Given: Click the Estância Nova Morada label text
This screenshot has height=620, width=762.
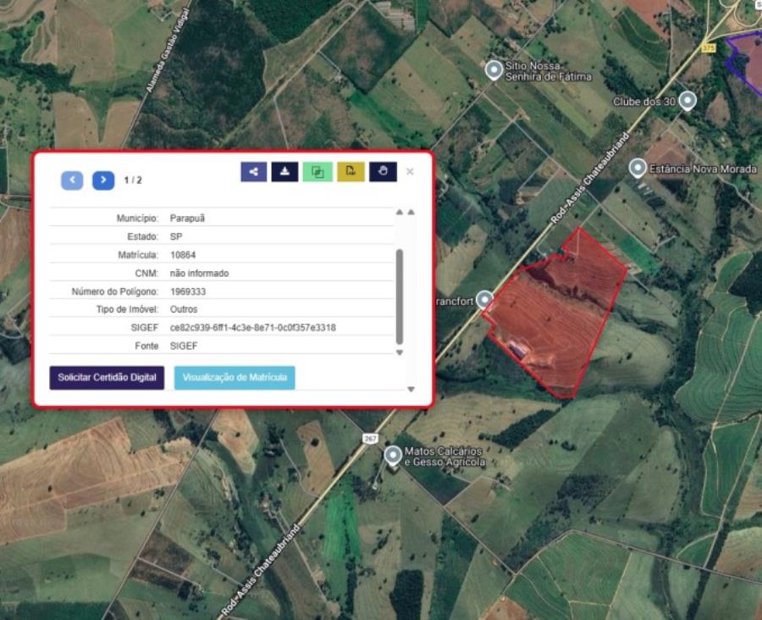Looking at the screenshot, I should click(704, 169).
